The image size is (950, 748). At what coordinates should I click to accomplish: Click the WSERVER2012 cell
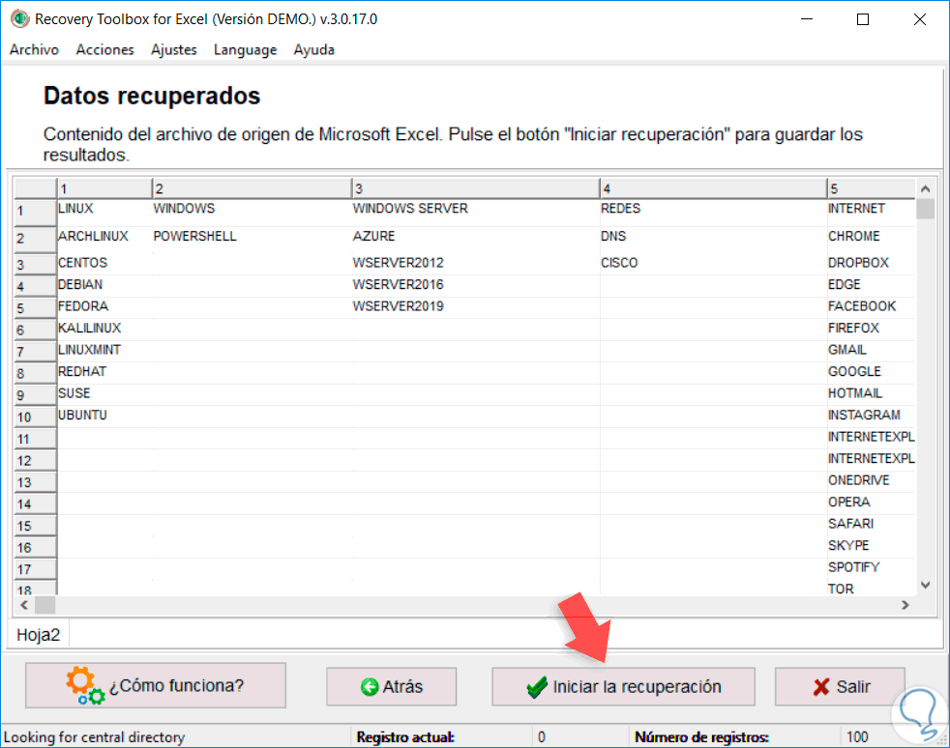click(x=476, y=263)
